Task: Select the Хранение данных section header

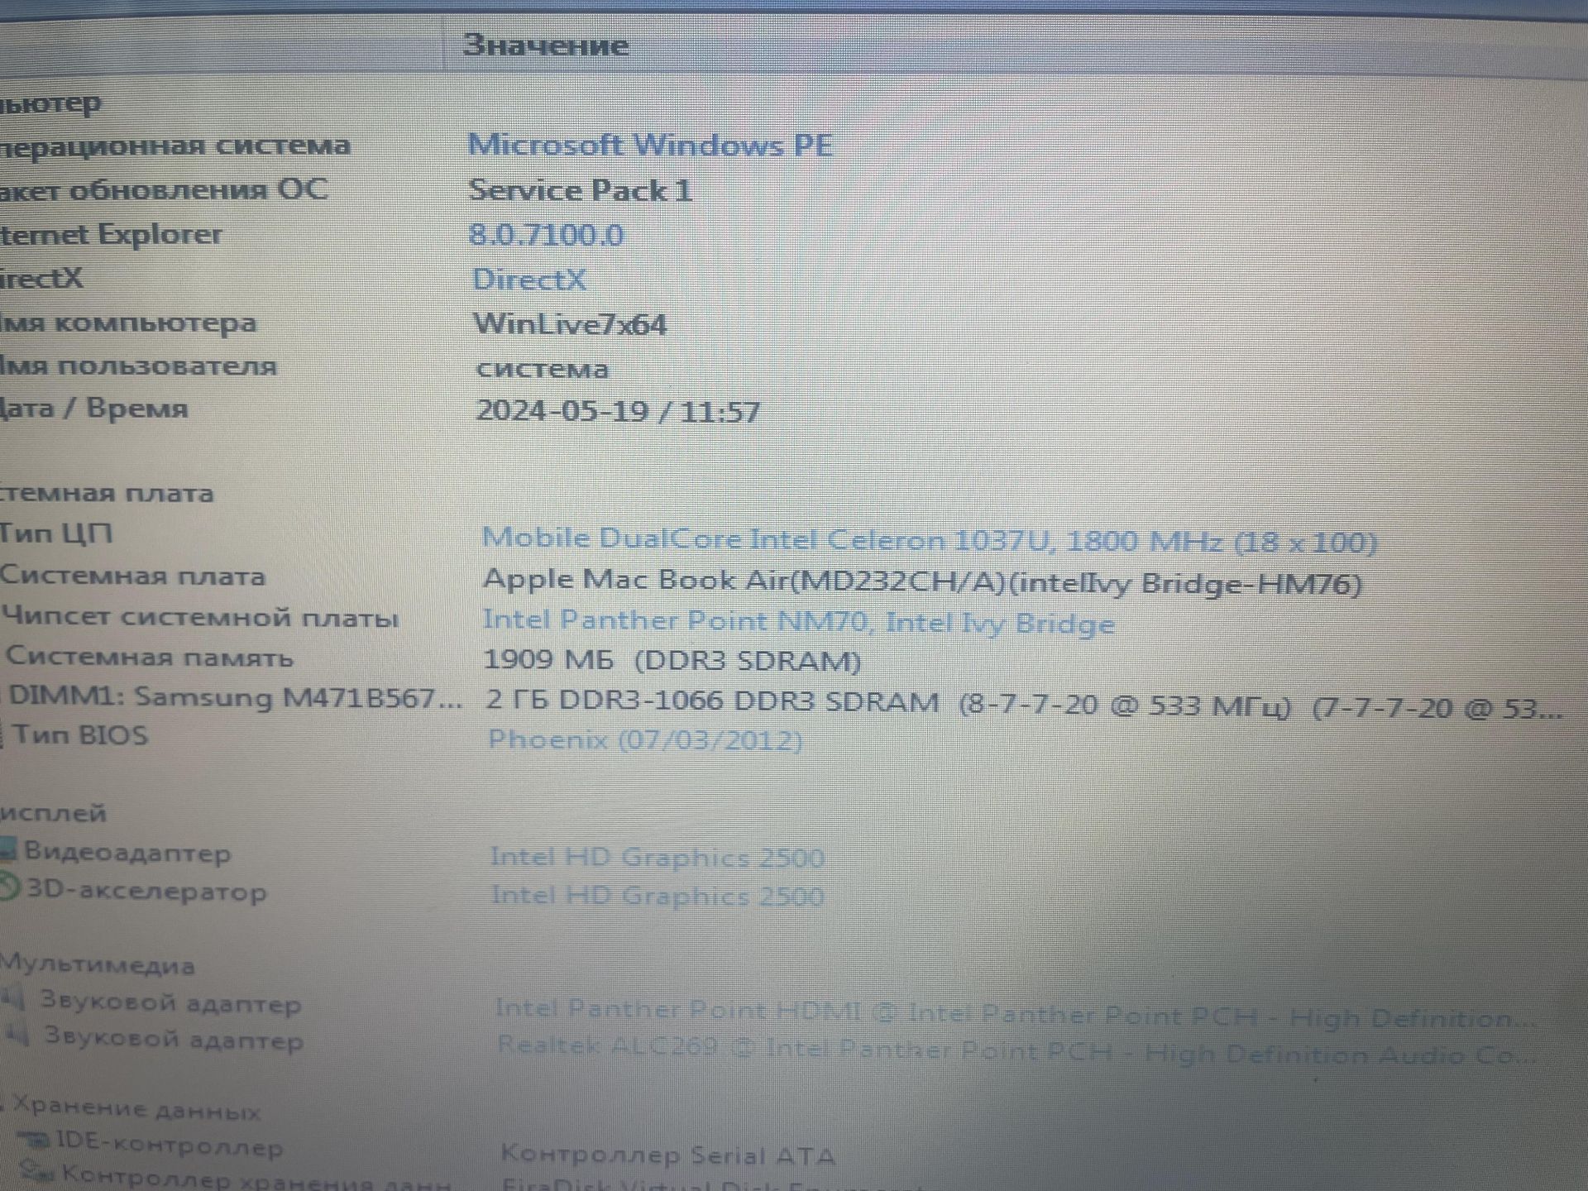Action: (137, 1107)
